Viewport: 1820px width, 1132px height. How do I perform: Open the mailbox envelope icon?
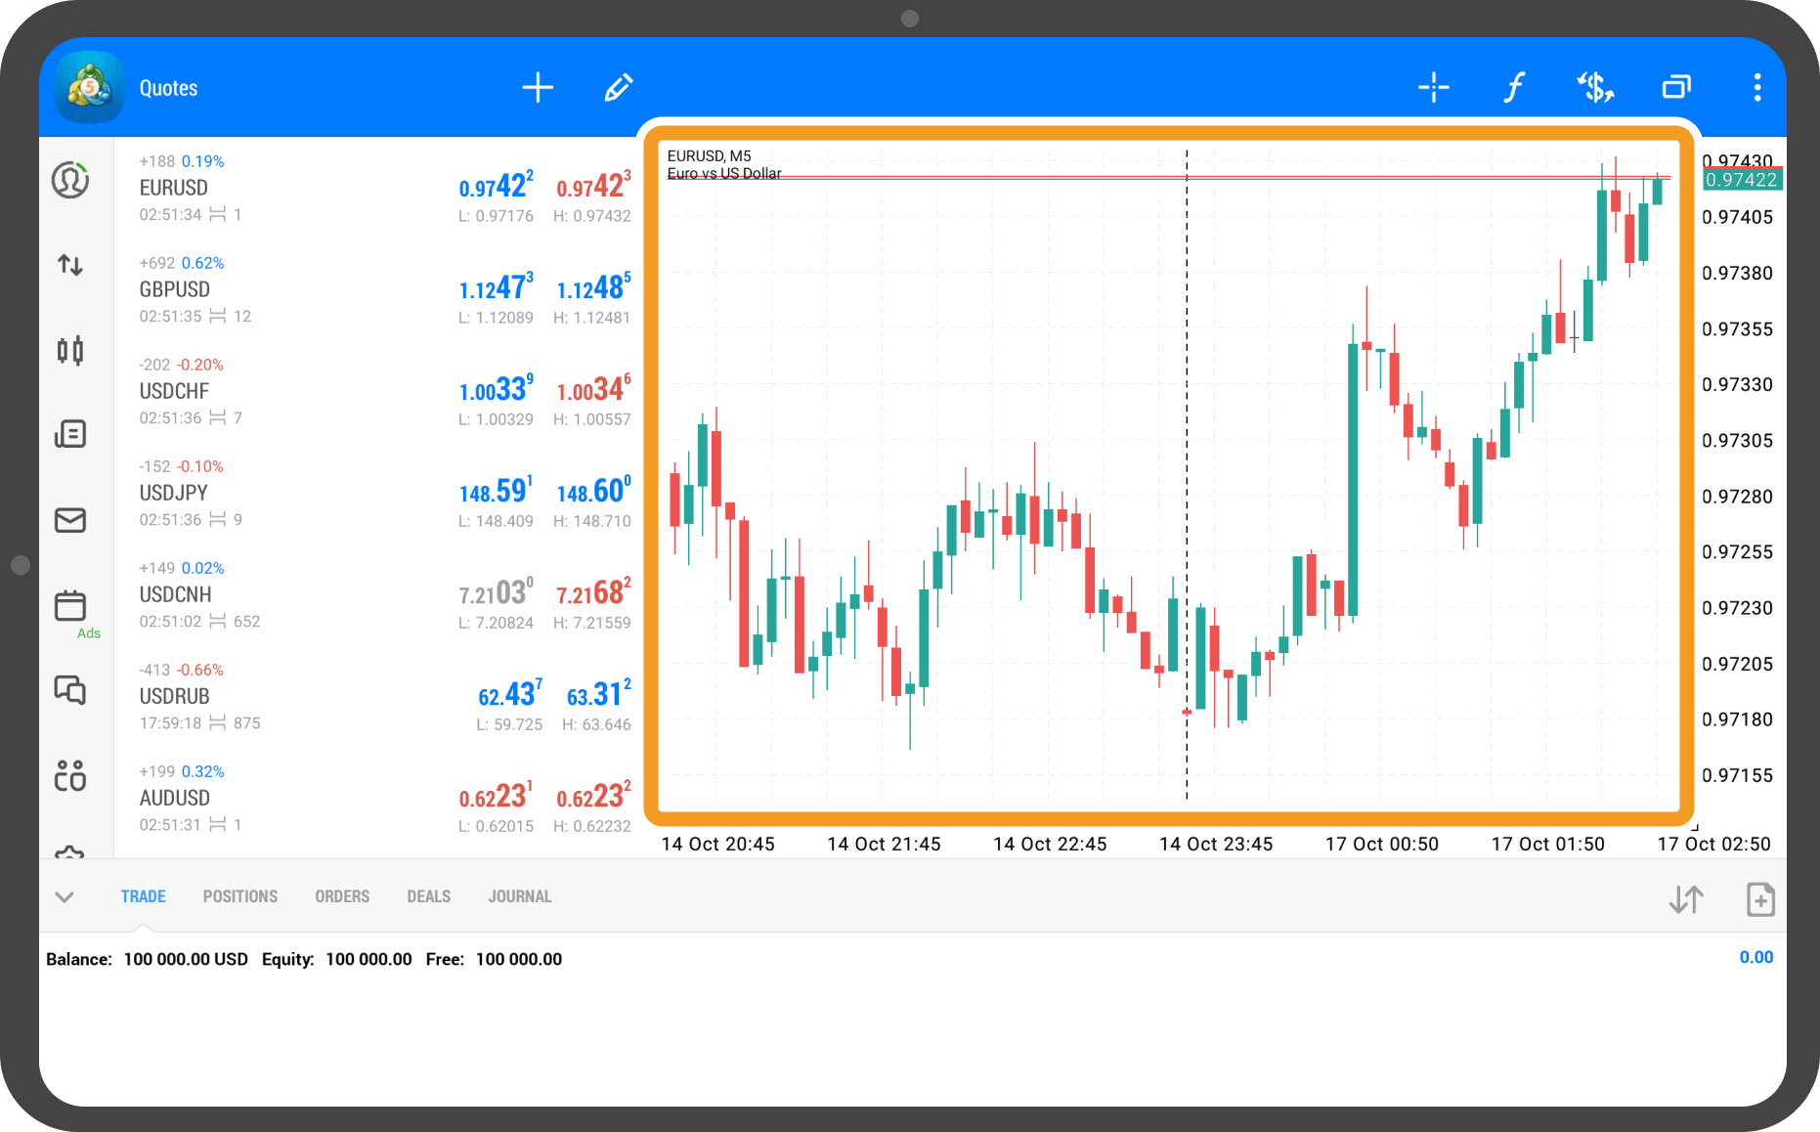point(70,520)
